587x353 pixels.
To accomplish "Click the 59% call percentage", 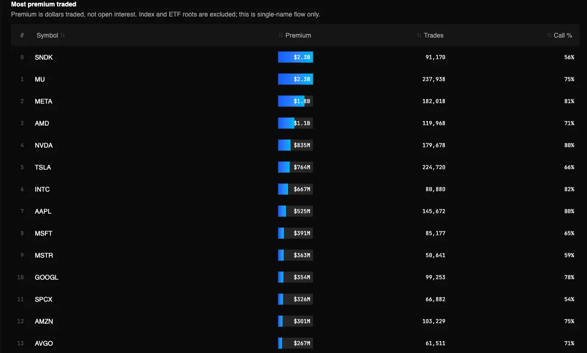I will (569, 255).
